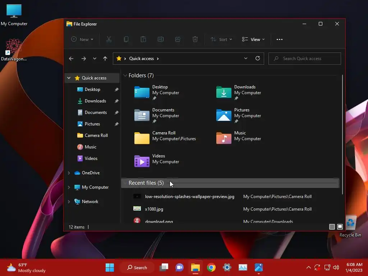This screenshot has width=368, height=276.
Task: Go back with the left arrow
Action: pos(71,59)
